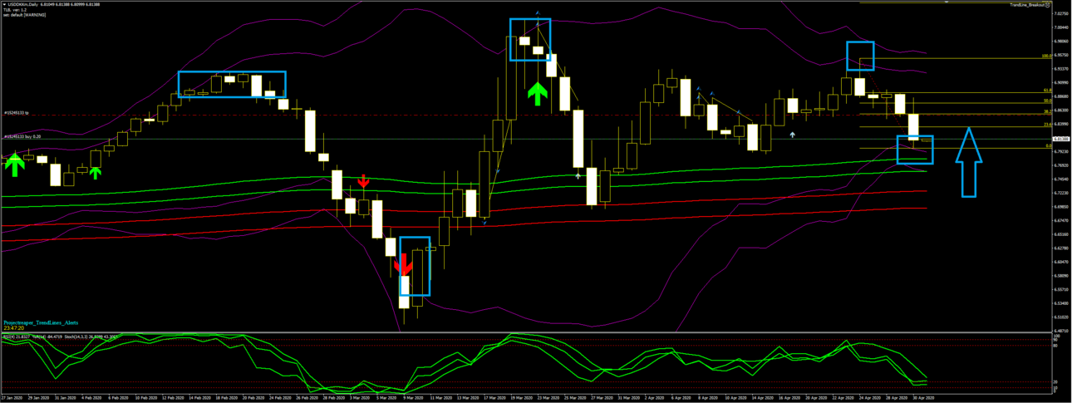Viewport: 1072px width, 403px height.
Task: Select the Fibonacci 0.0 level label
Action: coord(1048,145)
